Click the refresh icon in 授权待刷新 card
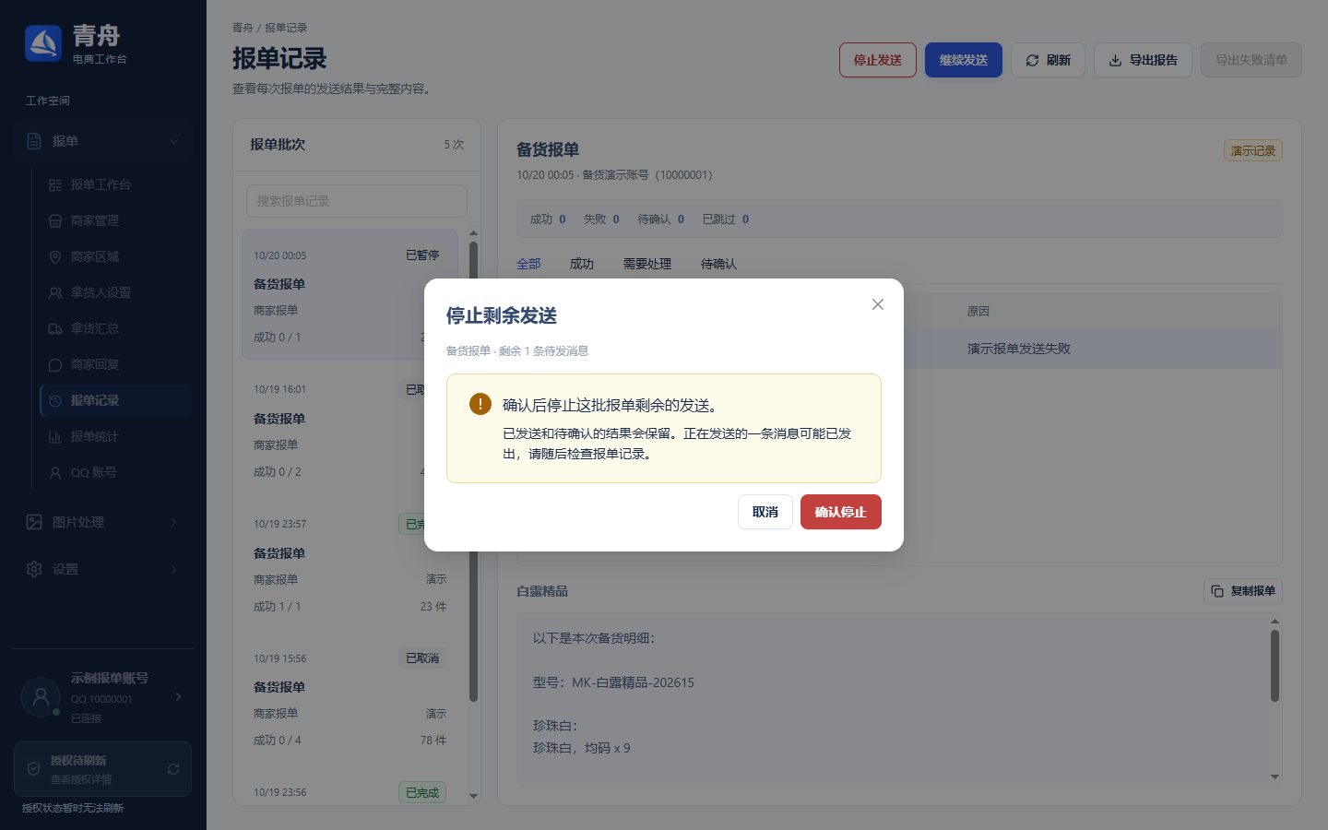The image size is (1328, 830). [173, 769]
